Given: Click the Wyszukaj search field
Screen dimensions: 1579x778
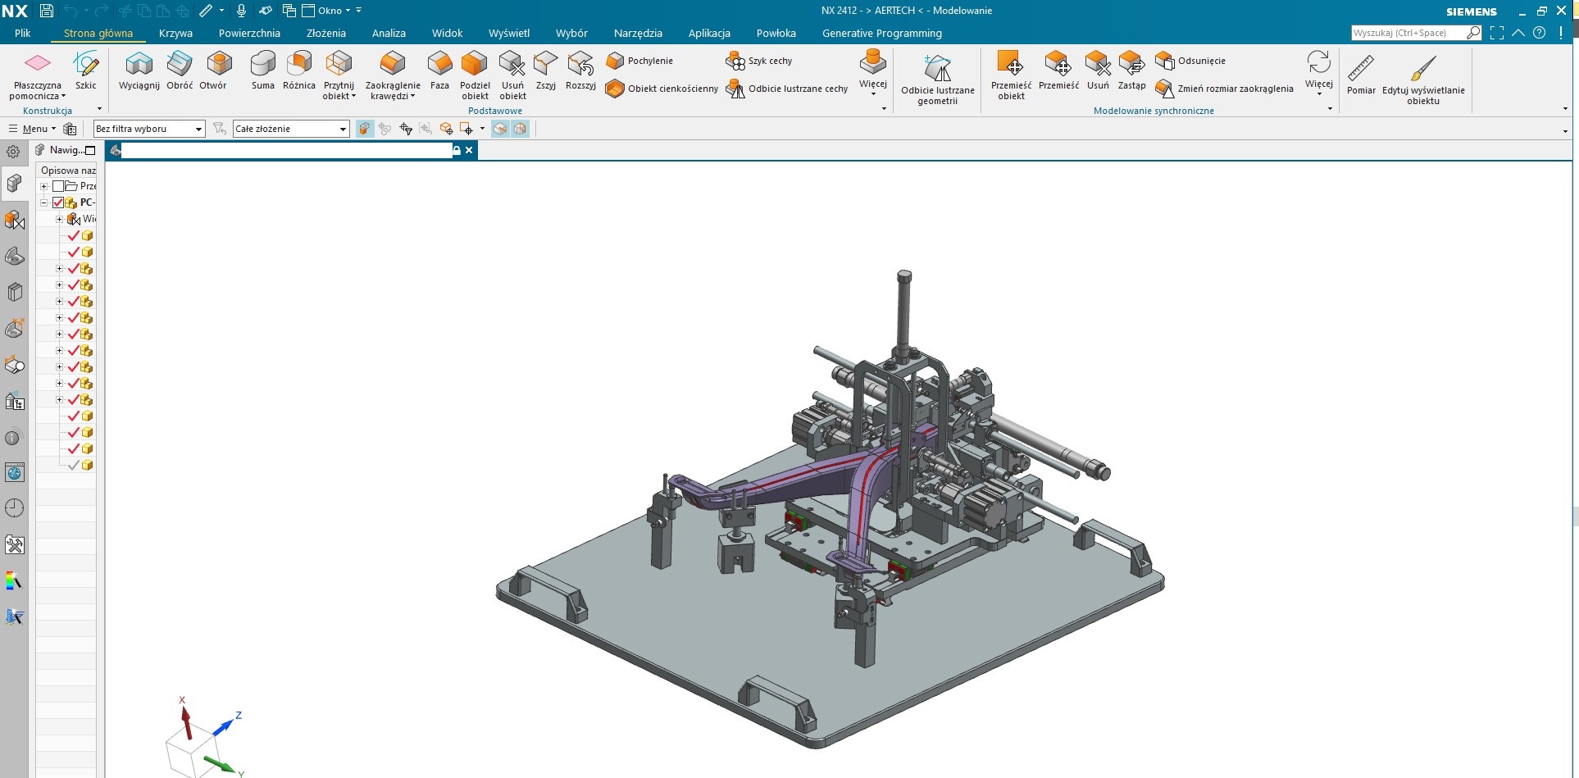Looking at the screenshot, I should pos(1406,33).
